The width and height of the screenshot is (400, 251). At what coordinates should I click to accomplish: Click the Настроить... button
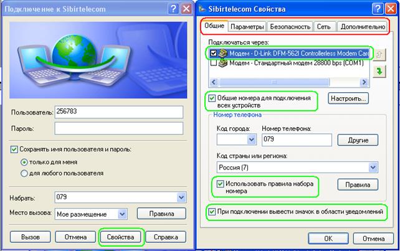[x=348, y=98]
